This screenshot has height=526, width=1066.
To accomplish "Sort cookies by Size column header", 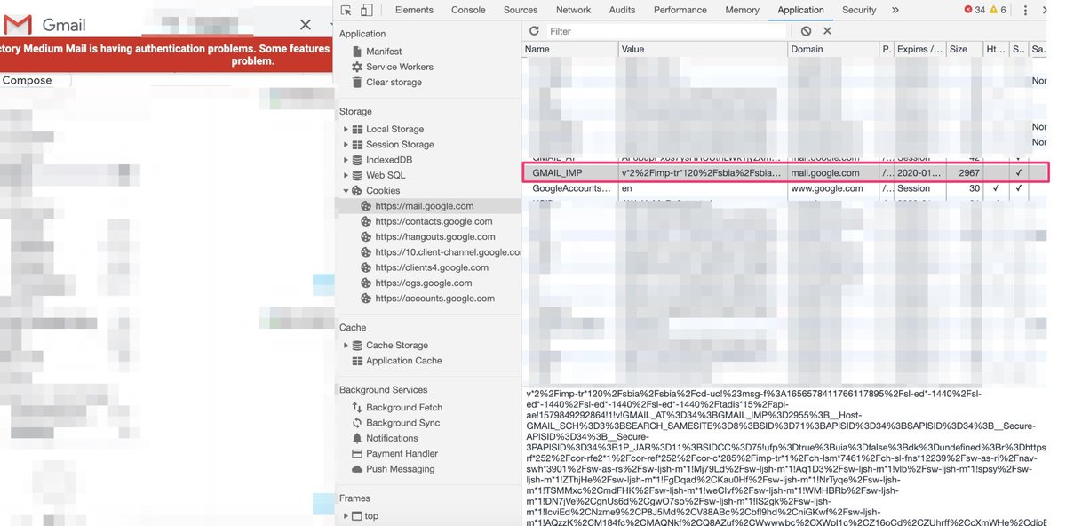I will (964, 50).
